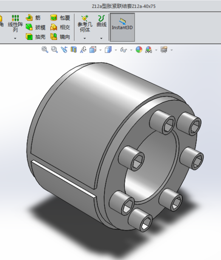This screenshot has height=260, width=221.
Task: Click the Apply Scene icon
Action: click(x=148, y=50)
